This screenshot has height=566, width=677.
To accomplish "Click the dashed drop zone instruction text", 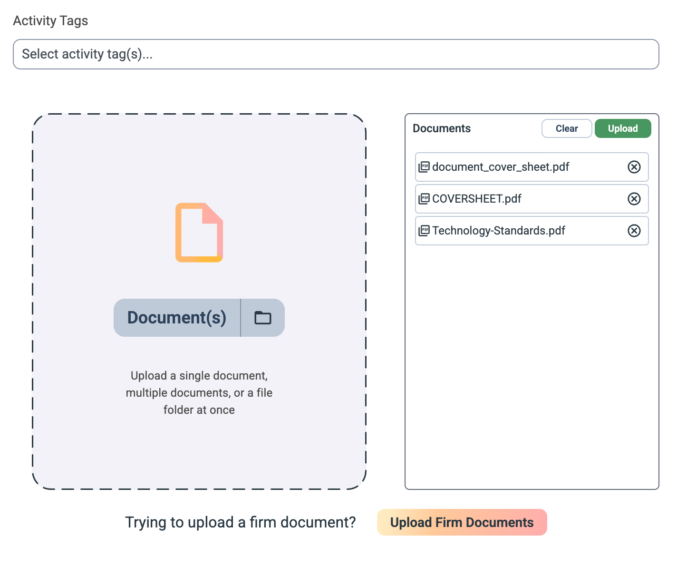I will 199,393.
